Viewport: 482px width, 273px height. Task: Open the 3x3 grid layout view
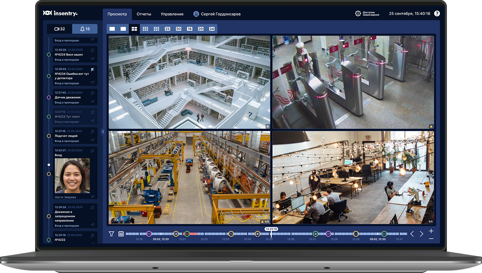point(146,28)
